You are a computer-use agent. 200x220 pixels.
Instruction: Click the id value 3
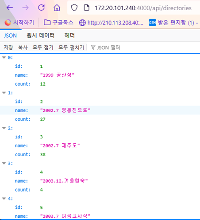(x=42, y=137)
